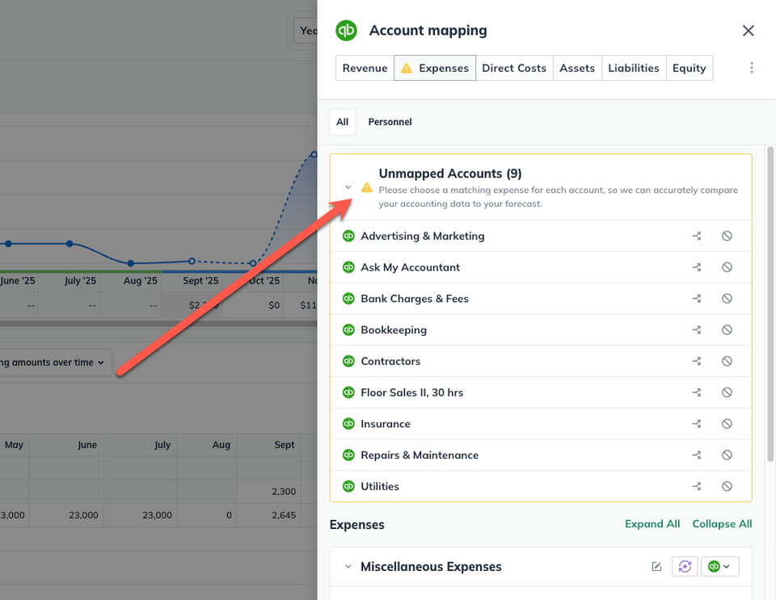
Task: Select the Expenses tab
Action: [x=435, y=68]
